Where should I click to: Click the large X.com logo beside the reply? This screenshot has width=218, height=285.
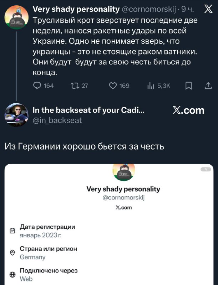pos(188,110)
